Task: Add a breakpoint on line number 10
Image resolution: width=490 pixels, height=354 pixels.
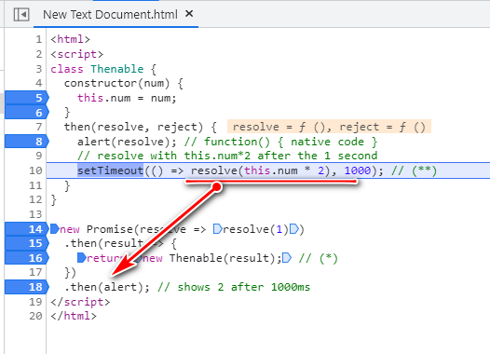Action: 35,170
